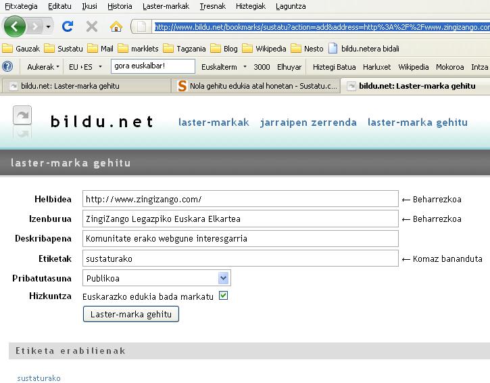Screen dimensions: 490x383
Task: Click the bildu.net site title
Action: [102, 121]
